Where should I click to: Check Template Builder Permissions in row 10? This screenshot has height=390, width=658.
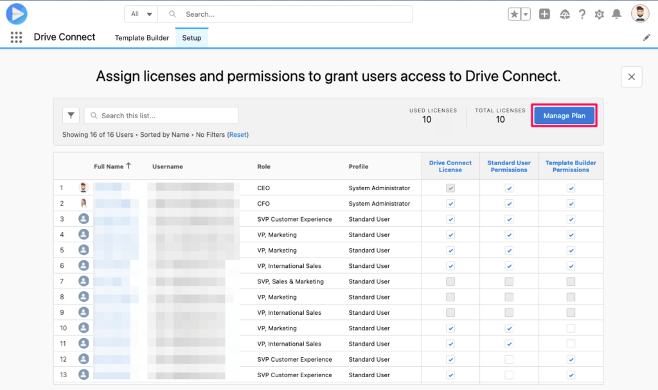pos(571,328)
